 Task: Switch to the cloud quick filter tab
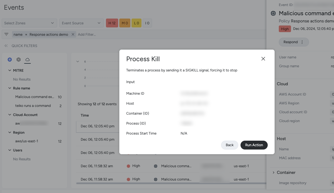(27, 60)
